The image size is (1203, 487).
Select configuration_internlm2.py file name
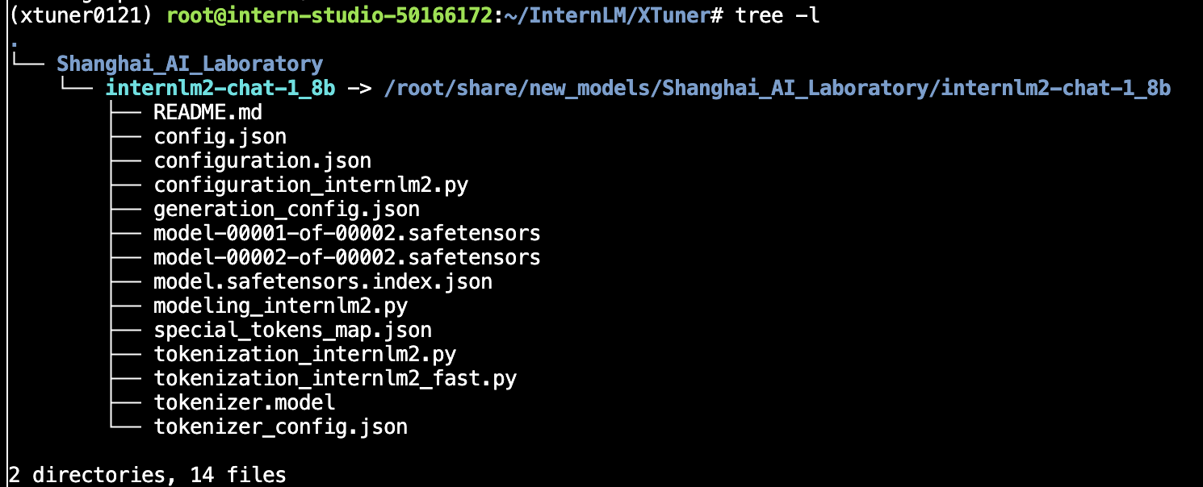pos(311,185)
